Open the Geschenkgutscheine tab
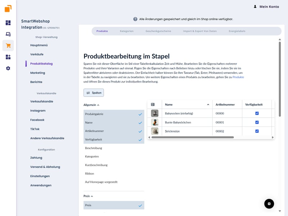The image size is (288, 216). [x=158, y=31]
